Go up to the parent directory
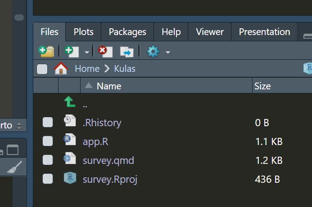Image resolution: width=312 pixels, height=207 pixels. [70, 103]
